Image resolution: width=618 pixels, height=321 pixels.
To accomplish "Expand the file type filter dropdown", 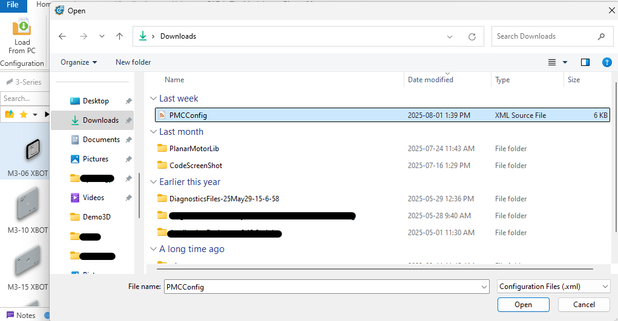I will 553,287.
